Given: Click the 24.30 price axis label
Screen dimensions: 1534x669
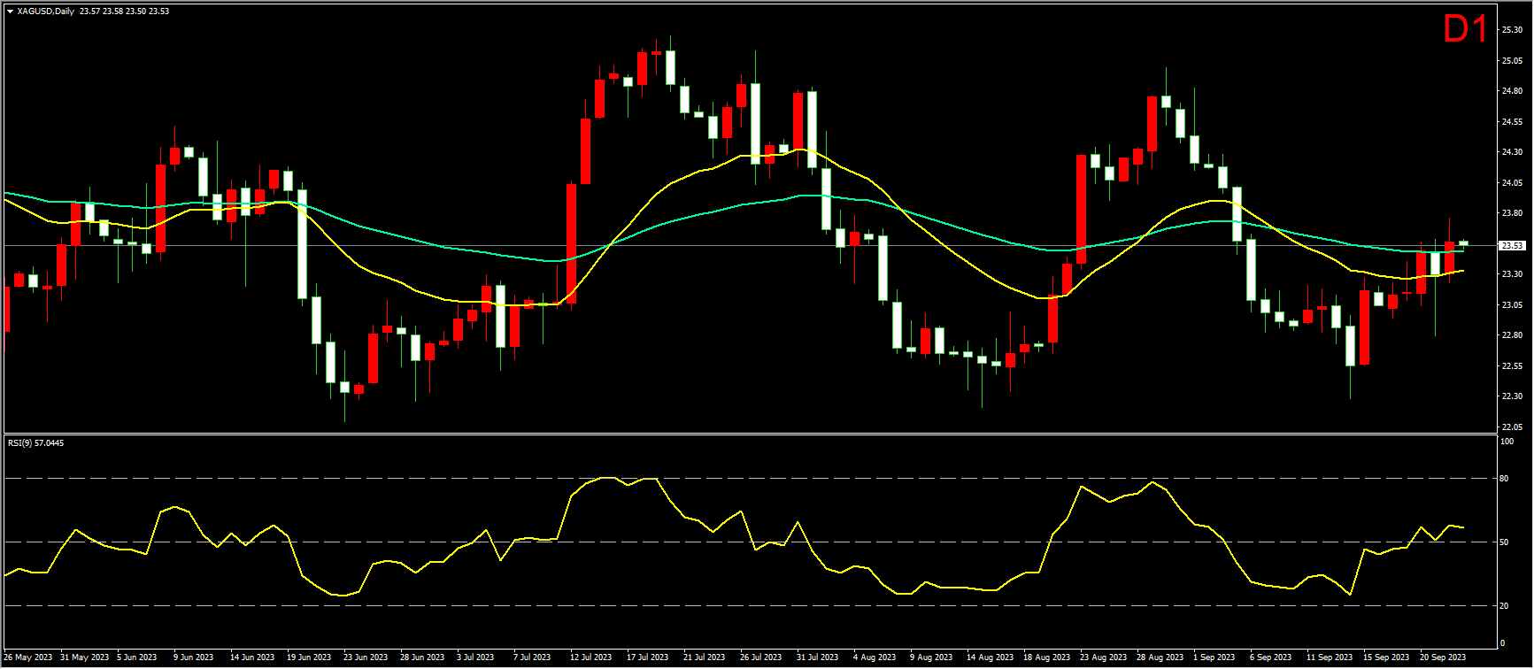Looking at the screenshot, I should [1512, 152].
